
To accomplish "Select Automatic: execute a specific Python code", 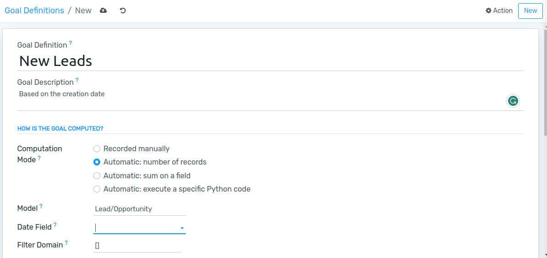I will tap(97, 189).
